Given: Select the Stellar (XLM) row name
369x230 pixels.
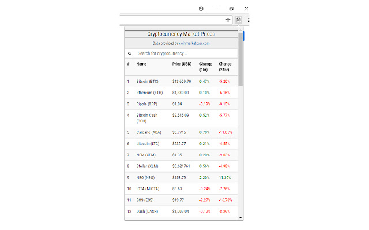Looking at the screenshot, I should 148,166.
